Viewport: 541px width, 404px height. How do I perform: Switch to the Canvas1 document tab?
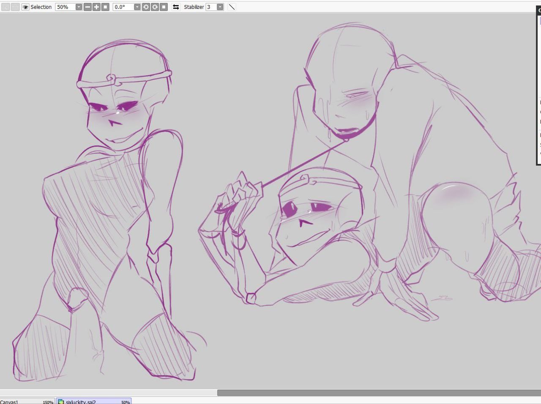[17, 401]
